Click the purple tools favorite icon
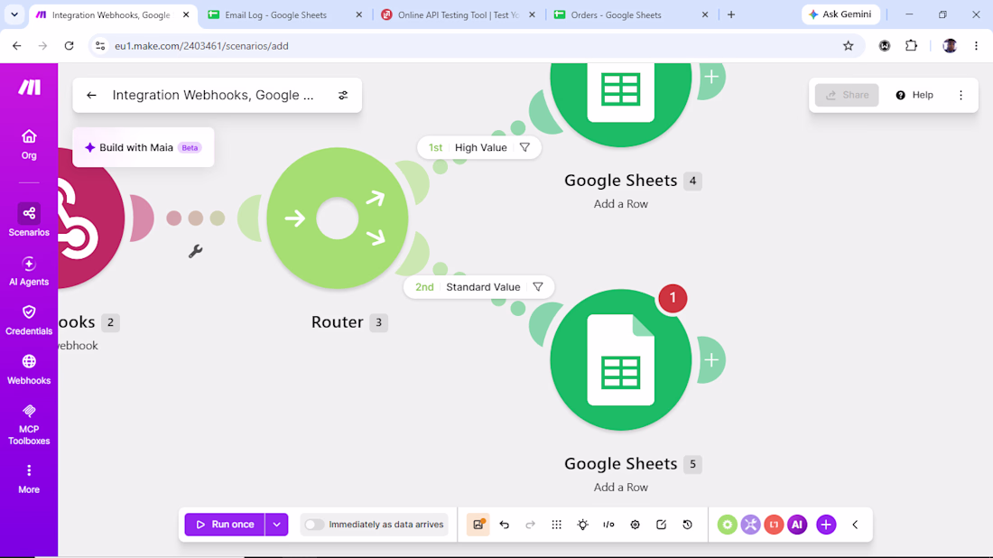This screenshot has height=558, width=993. [750, 525]
